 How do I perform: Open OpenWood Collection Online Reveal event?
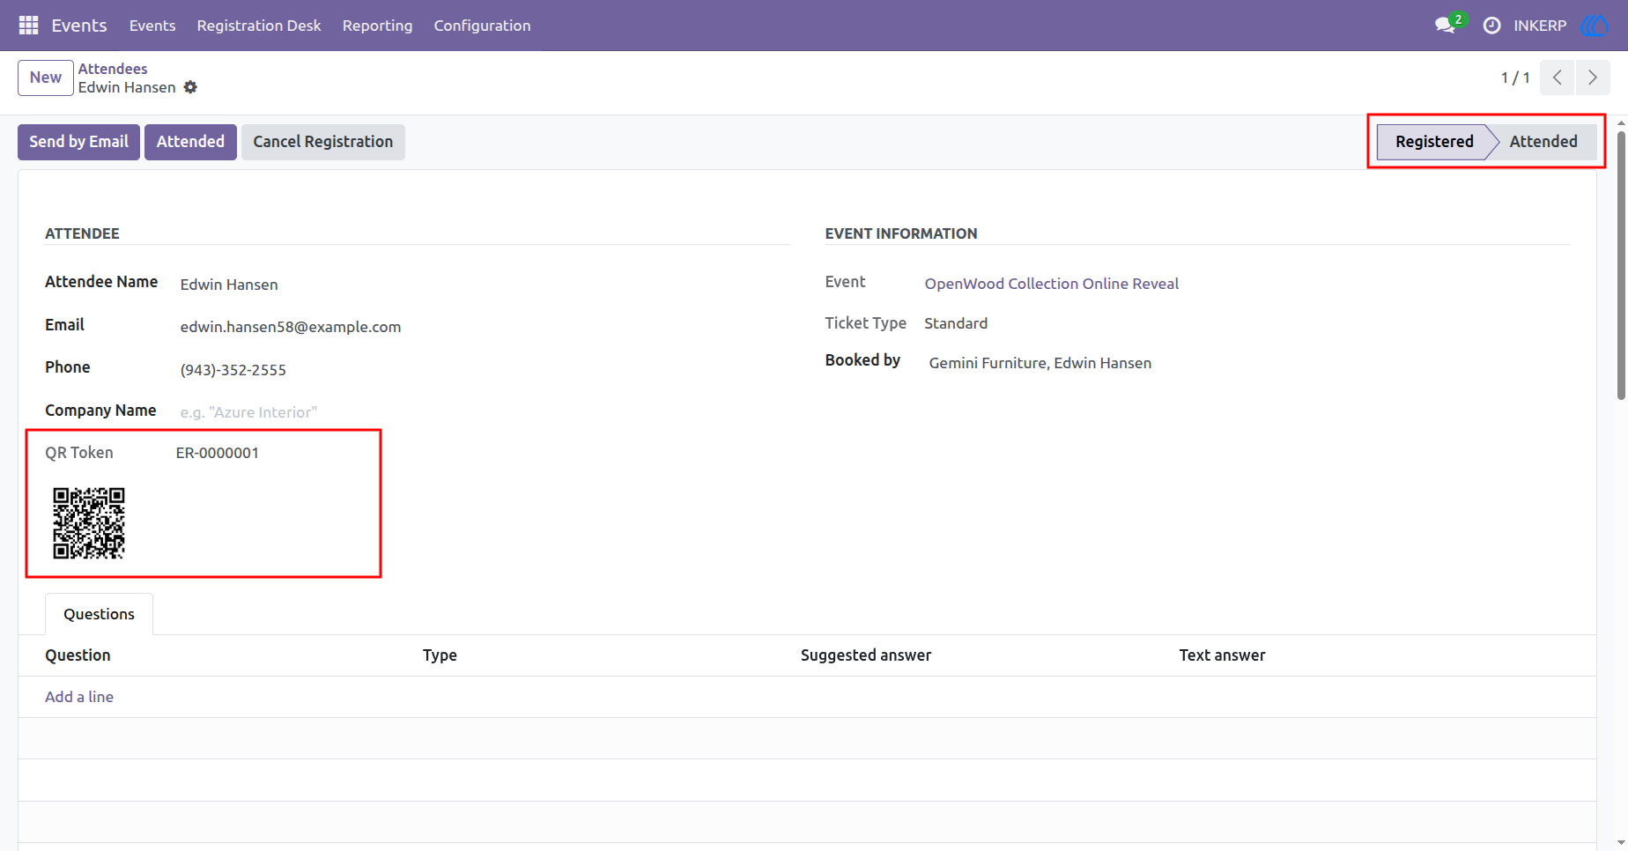[x=1051, y=284]
